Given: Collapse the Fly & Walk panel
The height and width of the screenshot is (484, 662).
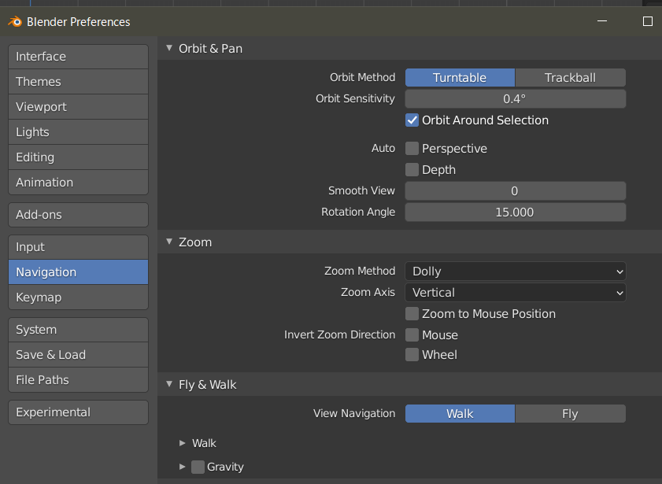Looking at the screenshot, I should 169,384.
